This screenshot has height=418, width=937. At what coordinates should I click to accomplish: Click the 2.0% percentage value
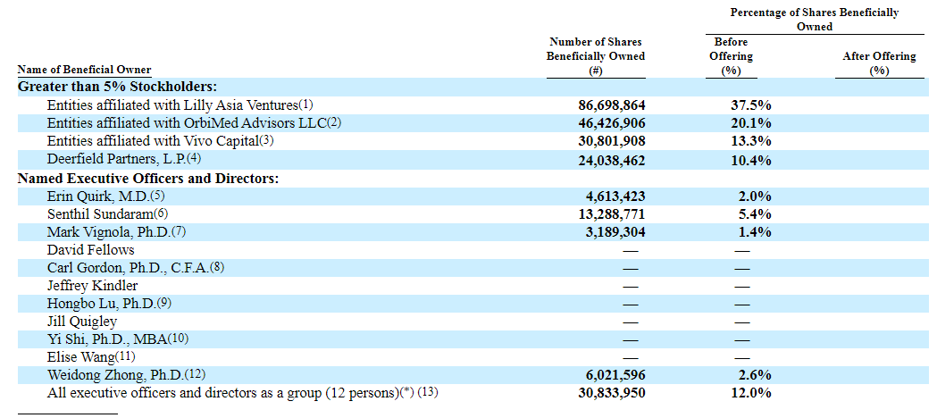tap(754, 197)
